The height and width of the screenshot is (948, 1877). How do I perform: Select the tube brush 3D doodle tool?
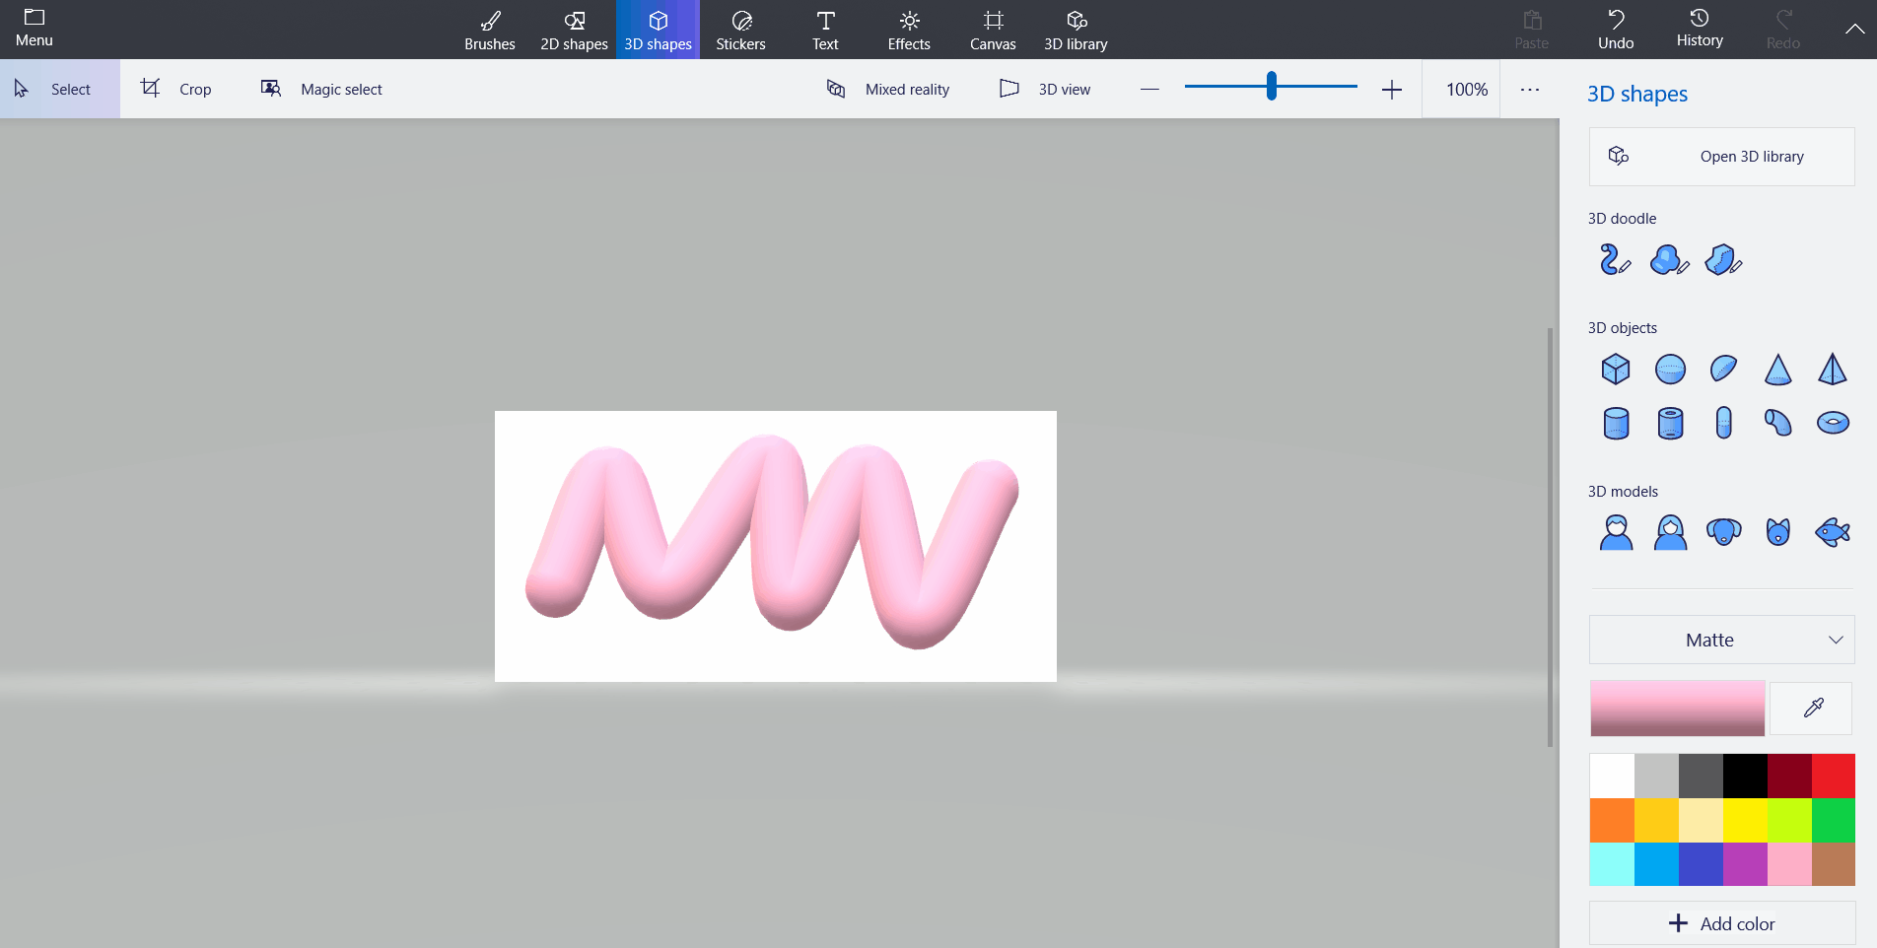coord(1615,260)
